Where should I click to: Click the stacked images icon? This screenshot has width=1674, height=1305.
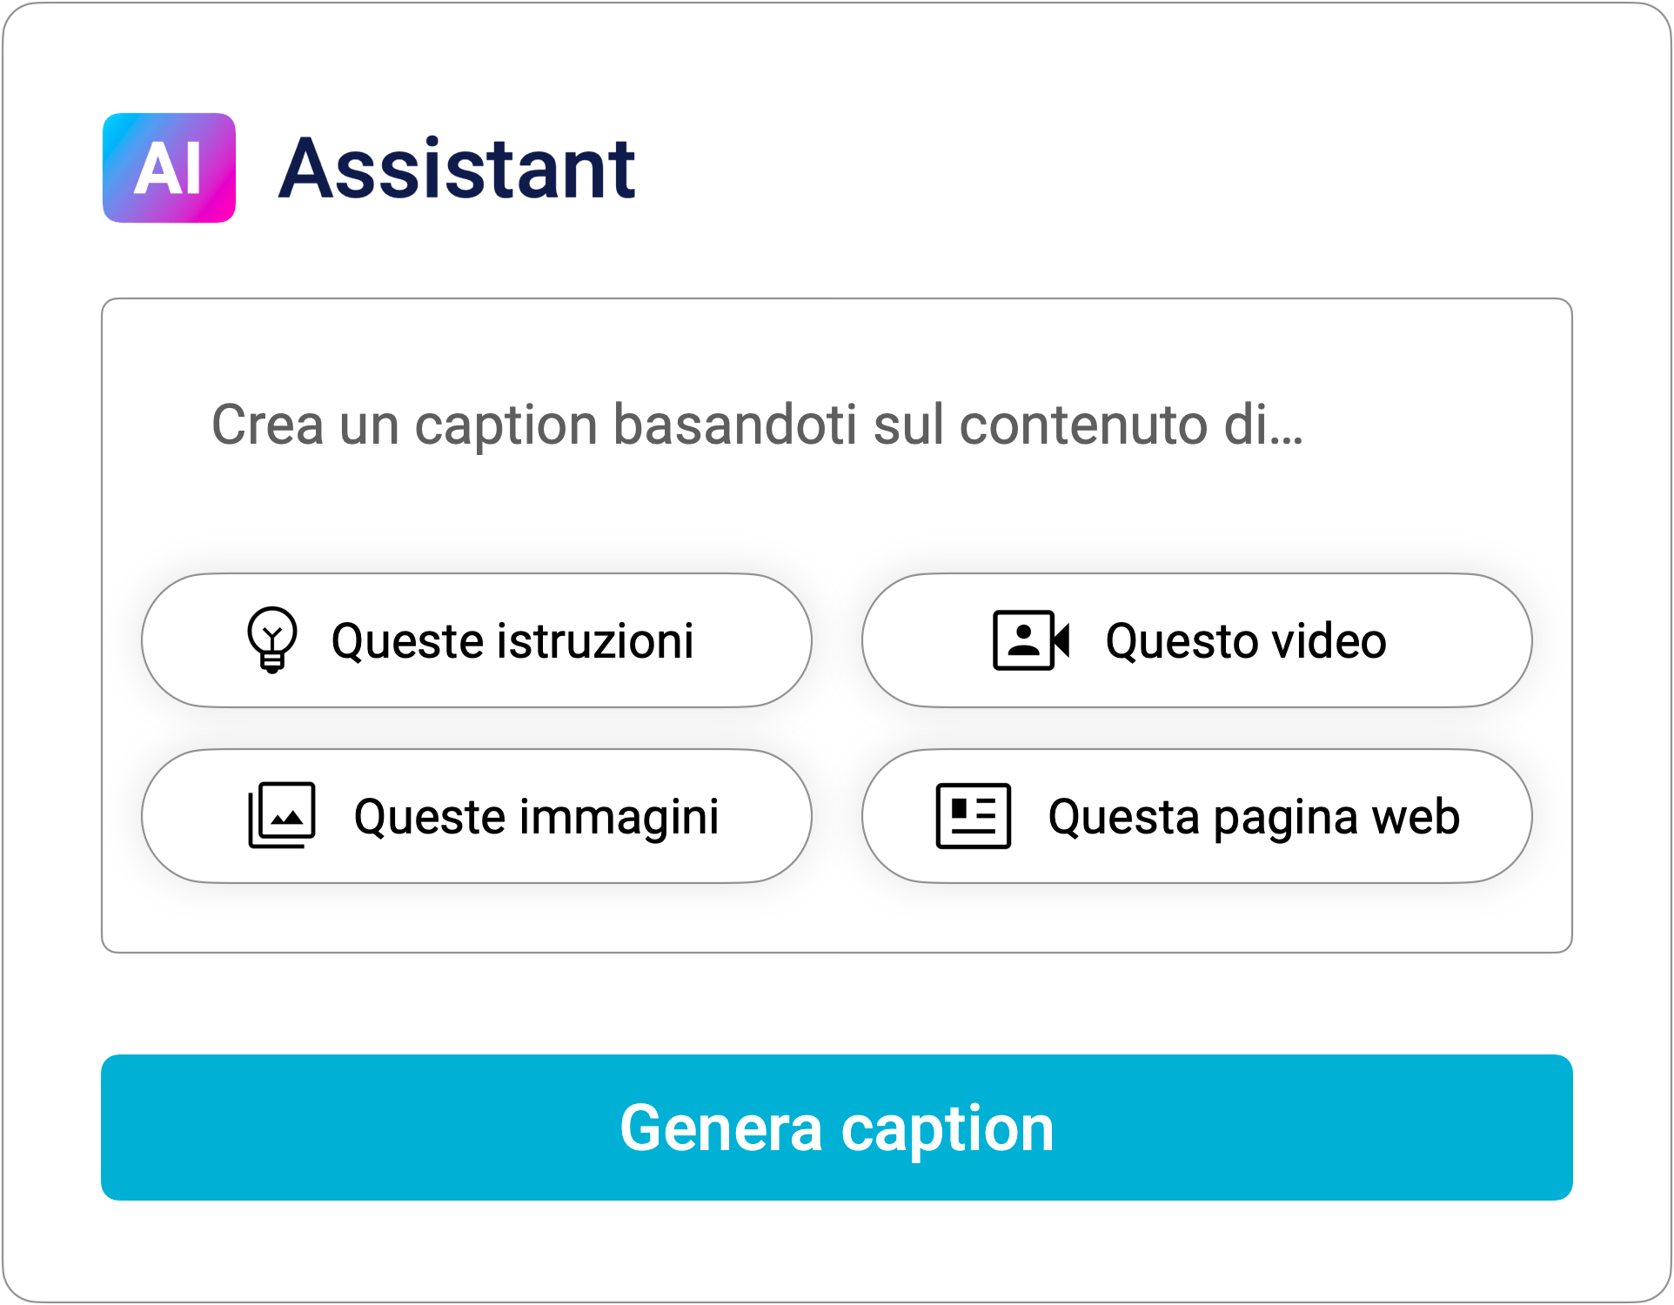282,815
